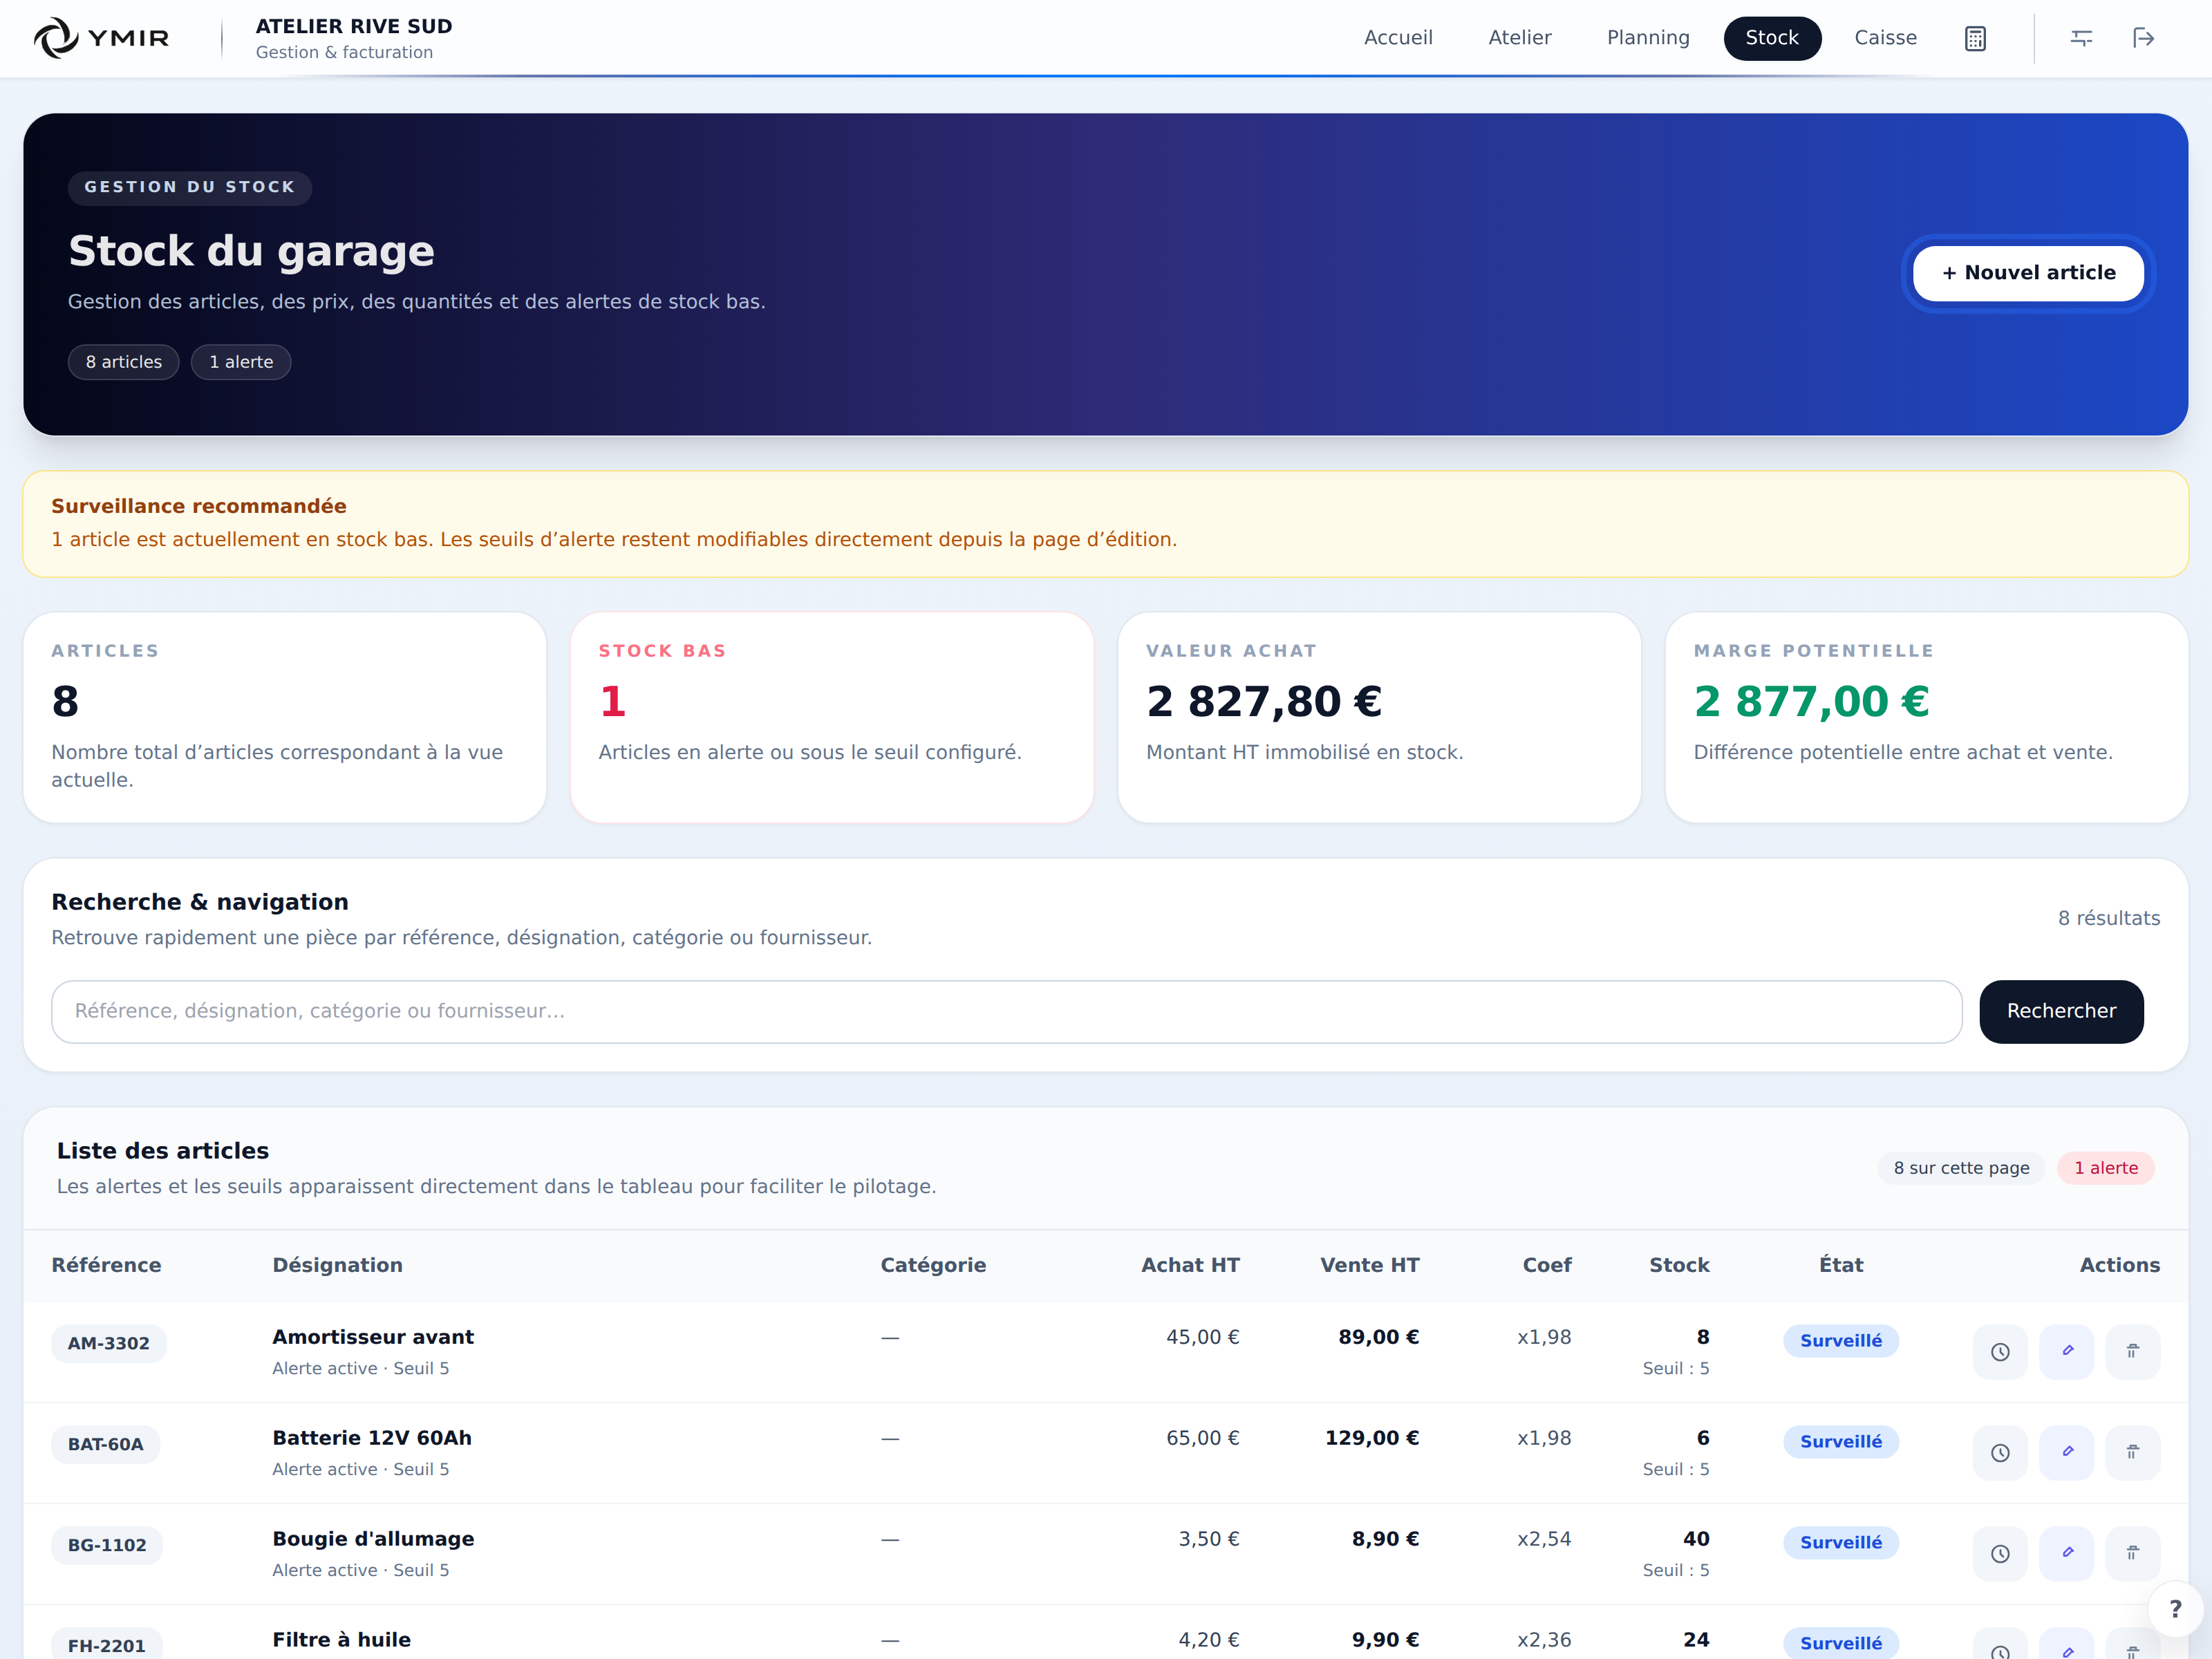This screenshot has width=2212, height=1659.
Task: Click the Valeur achat summary card
Action: (1379, 717)
